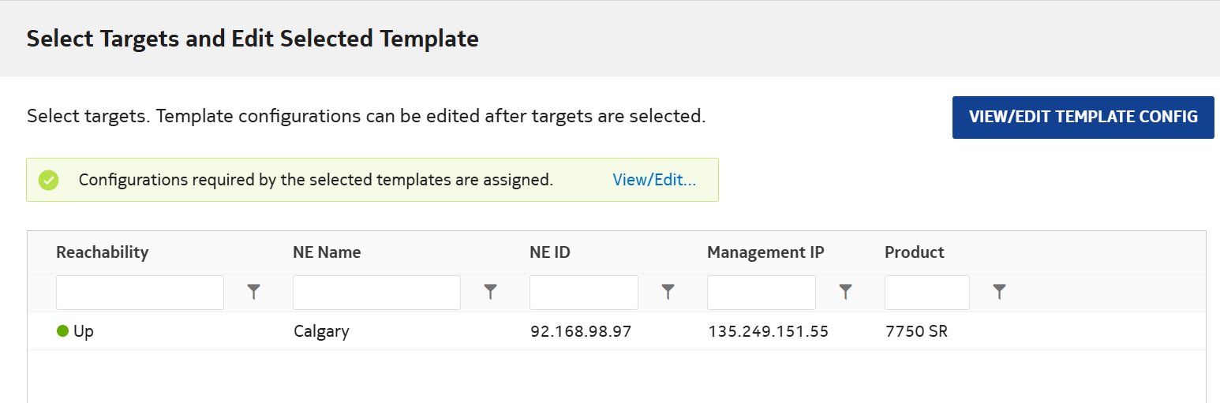Sort by the NE Name column header
1220x403 pixels.
click(327, 252)
